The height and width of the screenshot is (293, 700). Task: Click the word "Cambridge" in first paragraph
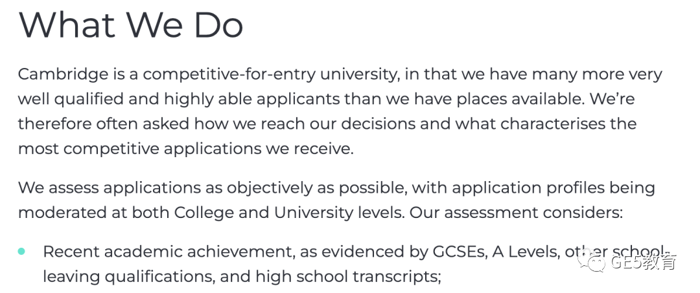tap(63, 74)
